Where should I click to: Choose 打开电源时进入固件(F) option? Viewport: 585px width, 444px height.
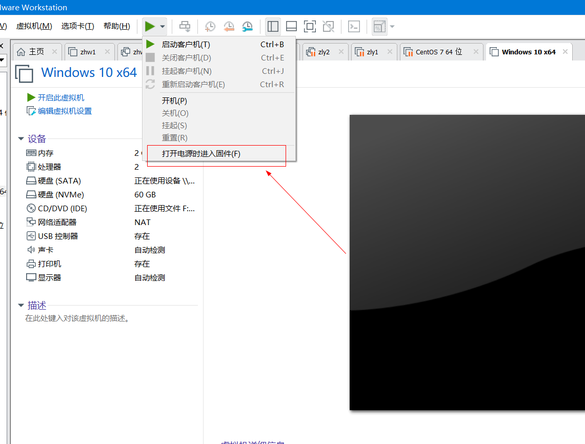219,154
